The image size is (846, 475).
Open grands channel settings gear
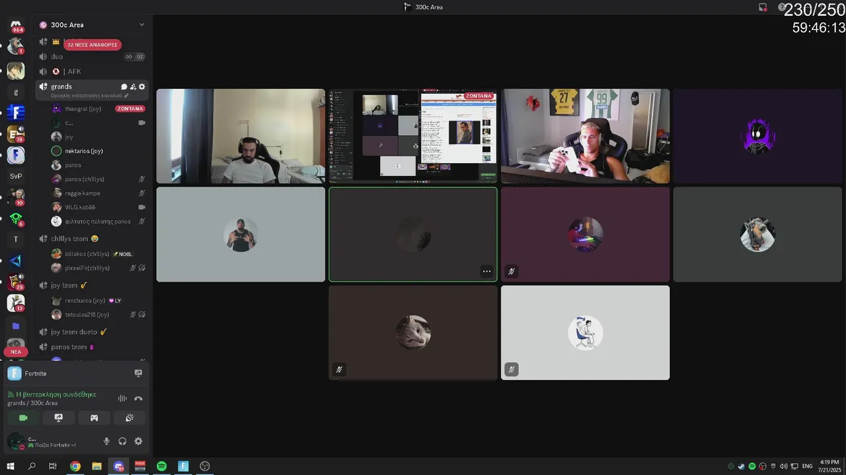(141, 86)
